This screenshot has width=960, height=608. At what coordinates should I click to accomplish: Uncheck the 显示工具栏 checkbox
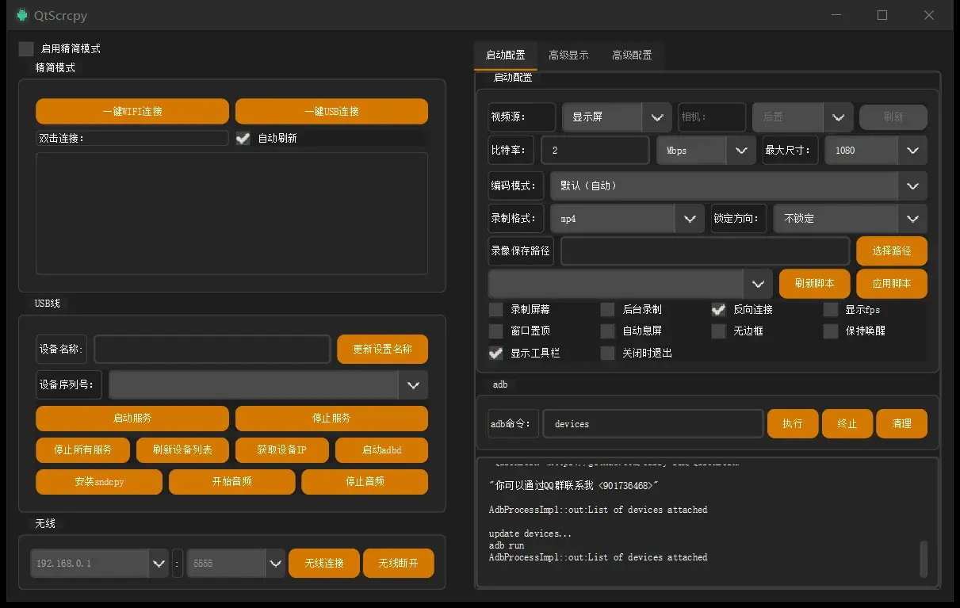pos(496,353)
